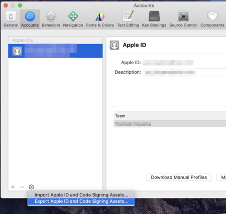The height and width of the screenshot is (214, 226).
Task: Open Fonts & Colors preferences
Action: point(100,19)
